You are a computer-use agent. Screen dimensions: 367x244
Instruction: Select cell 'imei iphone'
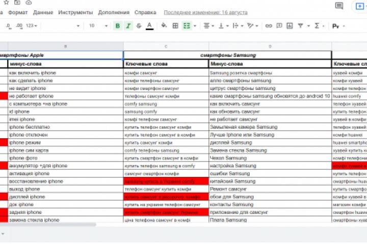(x=66, y=119)
